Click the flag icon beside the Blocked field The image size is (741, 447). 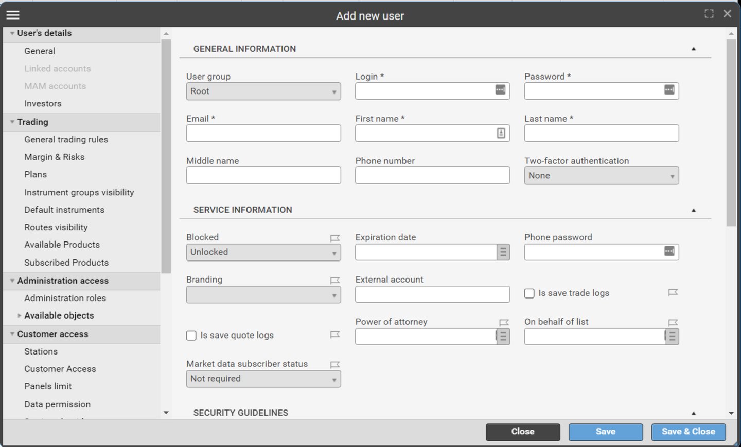click(x=335, y=237)
